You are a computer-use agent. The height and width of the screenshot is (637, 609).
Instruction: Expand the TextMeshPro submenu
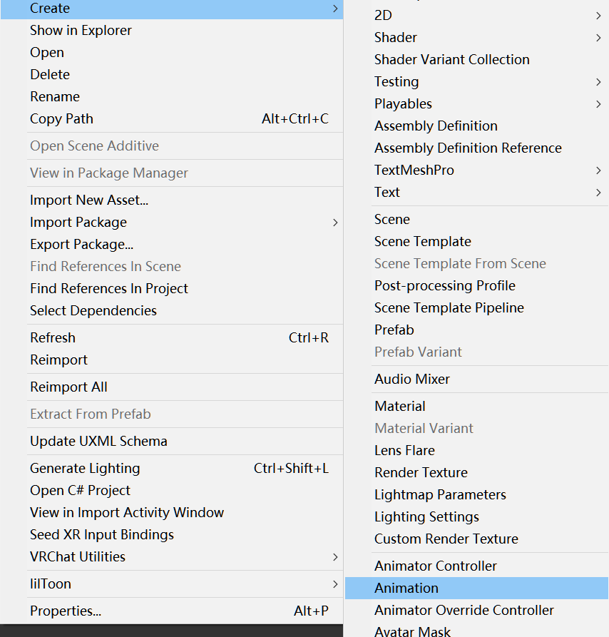pos(414,170)
